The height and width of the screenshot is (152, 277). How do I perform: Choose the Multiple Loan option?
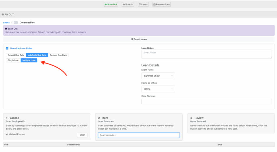[x=29, y=60]
